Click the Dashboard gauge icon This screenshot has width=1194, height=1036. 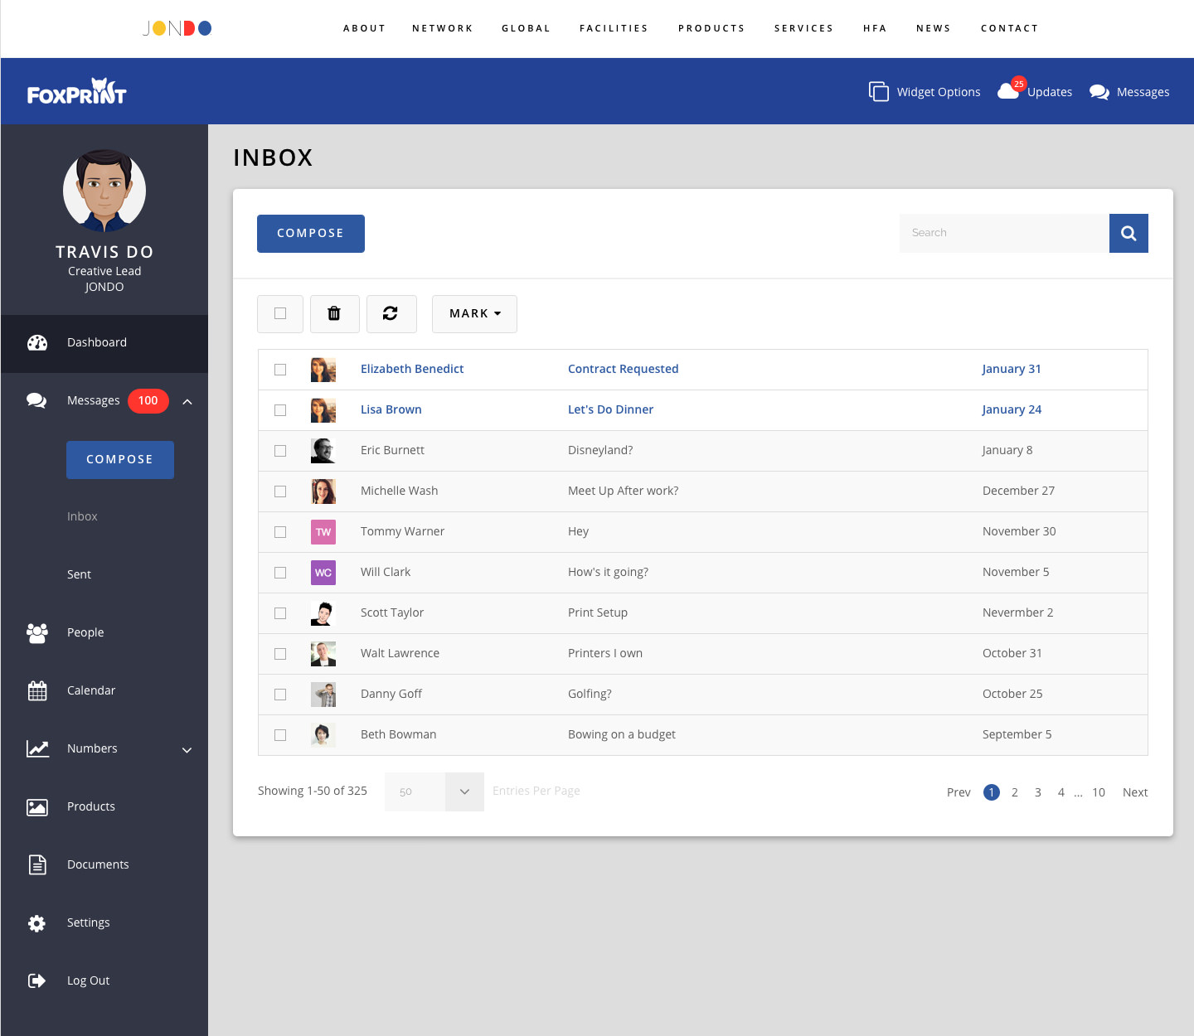(x=37, y=343)
